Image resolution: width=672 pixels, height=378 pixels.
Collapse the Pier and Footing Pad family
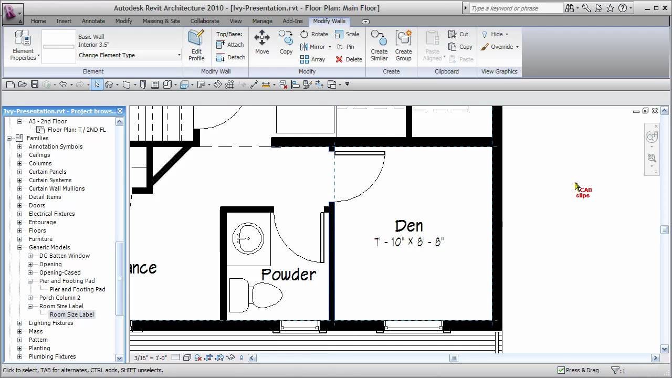[30, 281]
